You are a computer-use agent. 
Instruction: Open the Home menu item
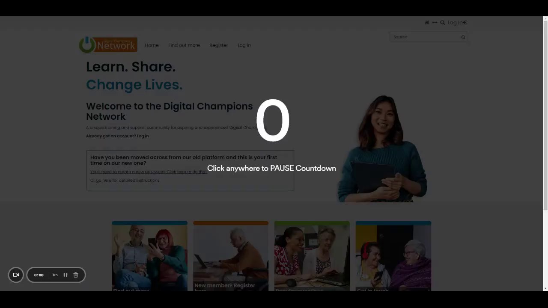152,45
